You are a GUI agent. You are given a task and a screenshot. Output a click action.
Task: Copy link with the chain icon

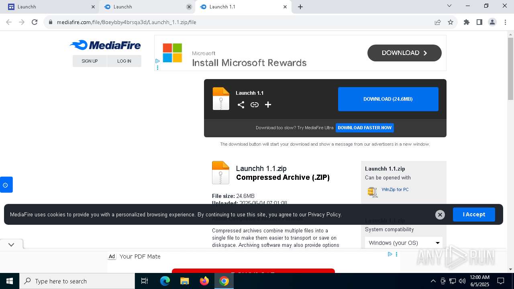[x=255, y=105]
